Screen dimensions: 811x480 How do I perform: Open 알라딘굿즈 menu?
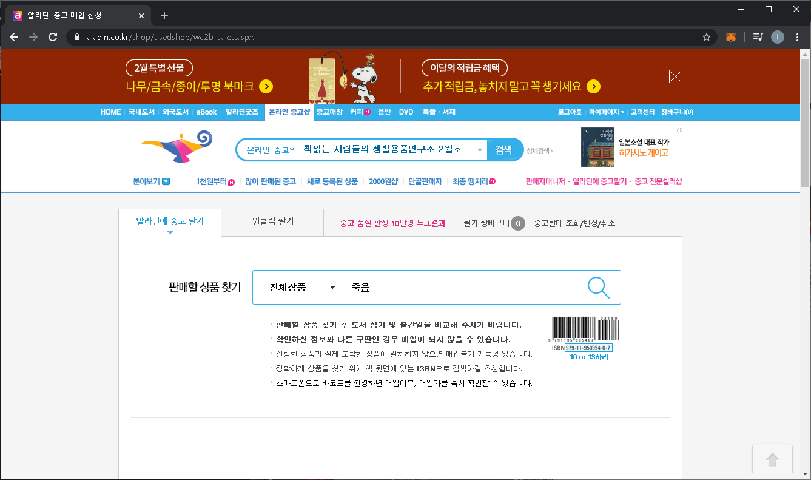pos(242,112)
